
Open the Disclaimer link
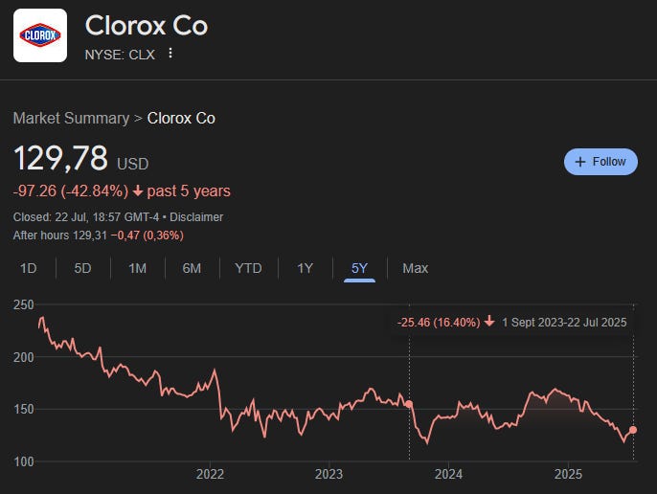coord(196,217)
